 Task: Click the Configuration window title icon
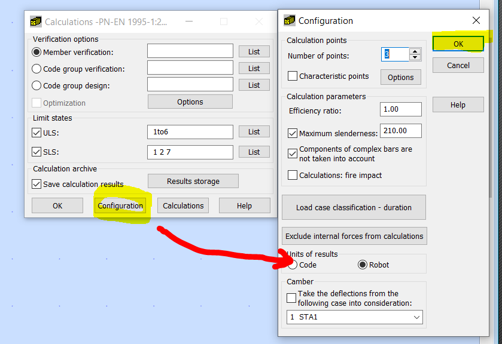290,20
